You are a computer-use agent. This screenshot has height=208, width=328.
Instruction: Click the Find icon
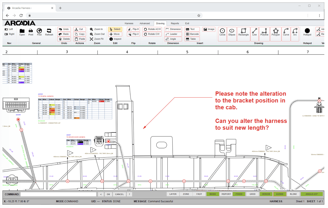pyautogui.click(x=39, y=32)
